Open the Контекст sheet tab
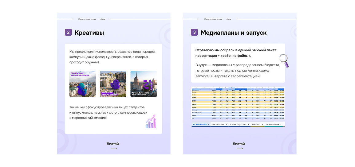 [258, 124]
